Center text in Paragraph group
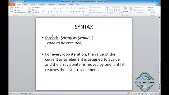 tap(74, 12)
